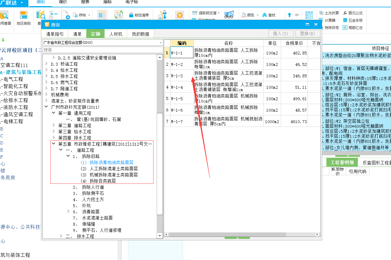This screenshot has width=391, height=260.
Task: Click the 提取钢支撑 toolbar item
Action: (206, 13)
